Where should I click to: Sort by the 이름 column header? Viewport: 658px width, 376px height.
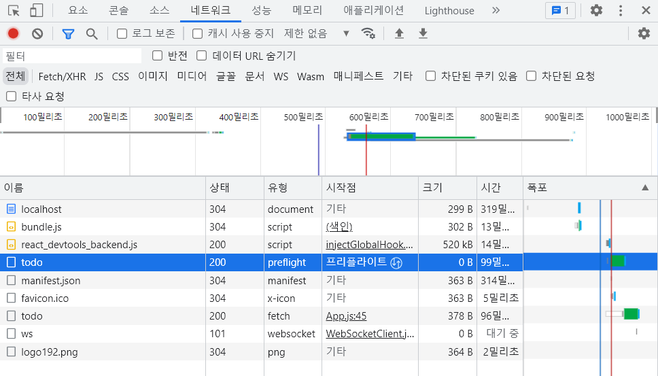(x=103, y=188)
